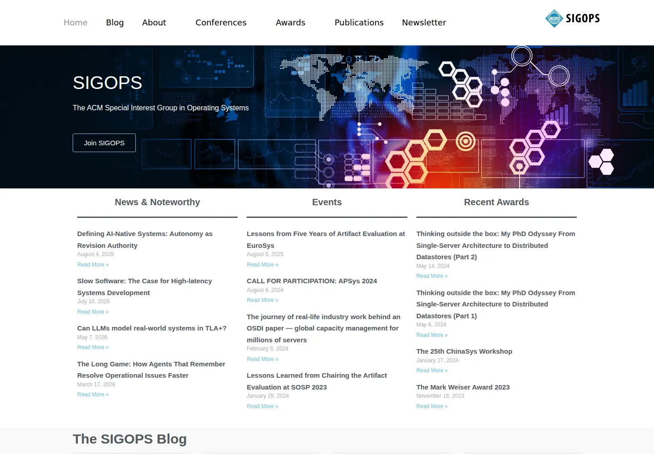Open 'Can LLMs model real-world systems in TLA+?'
Viewport: 654px width, 454px height.
pos(152,328)
